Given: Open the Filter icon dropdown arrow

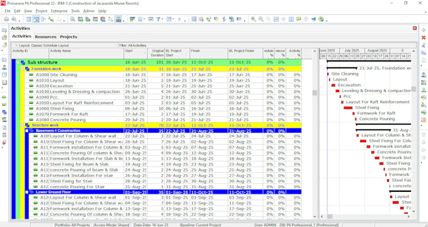Looking at the screenshot, I should pyautogui.click(x=162, y=19).
